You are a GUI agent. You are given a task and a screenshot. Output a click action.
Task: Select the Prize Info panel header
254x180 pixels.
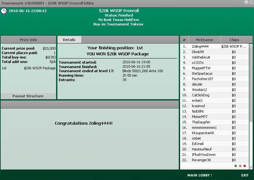click(x=28, y=40)
